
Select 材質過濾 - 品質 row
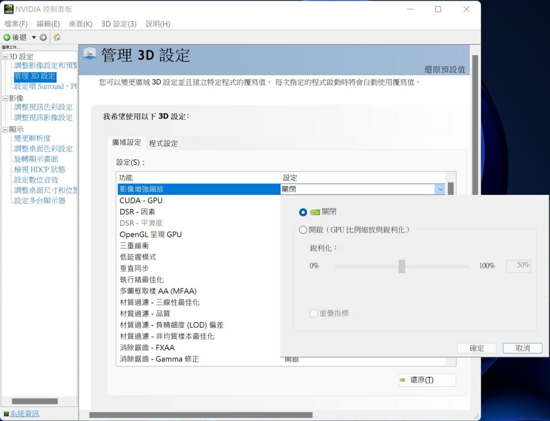pos(199,314)
